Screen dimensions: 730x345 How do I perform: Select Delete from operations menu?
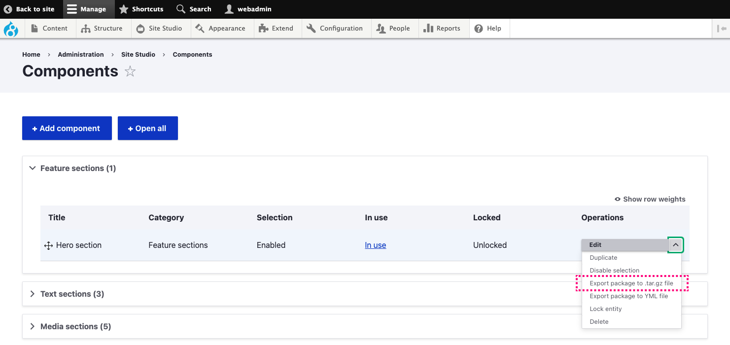599,322
